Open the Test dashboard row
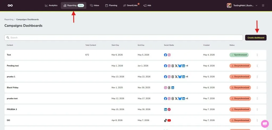272x130 pixels. [x=135, y=55]
